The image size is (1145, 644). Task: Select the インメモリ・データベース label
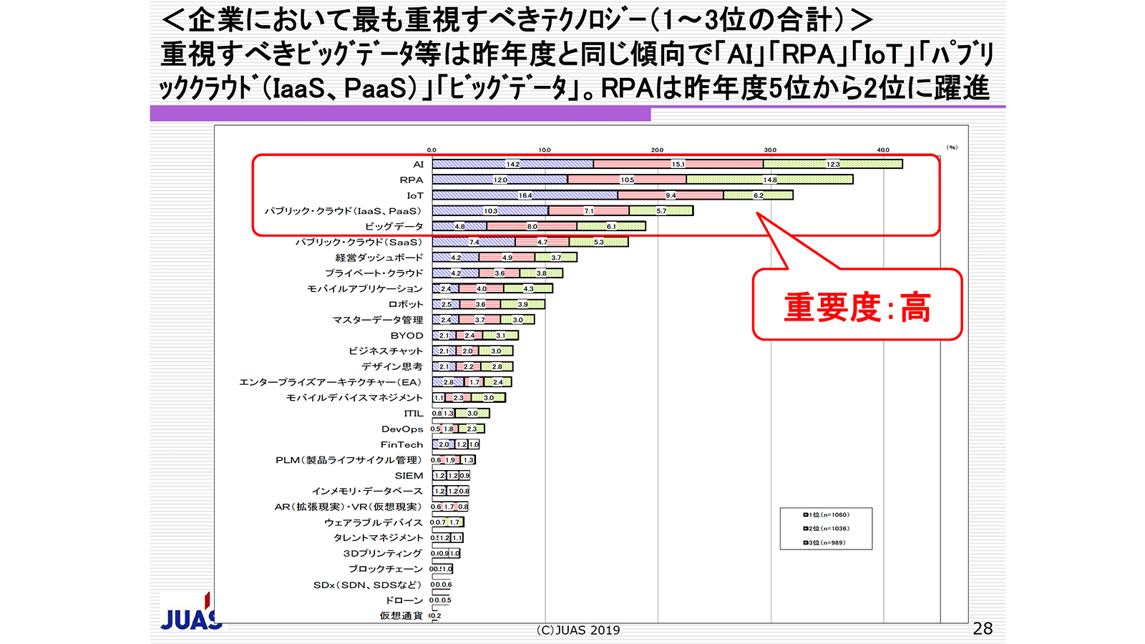click(368, 492)
